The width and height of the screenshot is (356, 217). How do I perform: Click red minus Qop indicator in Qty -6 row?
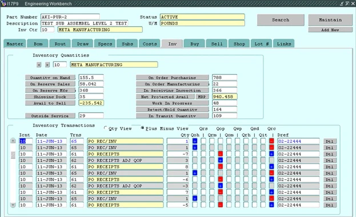[220, 179]
